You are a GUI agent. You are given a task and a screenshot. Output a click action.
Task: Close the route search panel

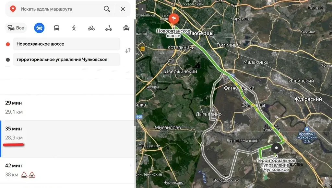point(123,9)
